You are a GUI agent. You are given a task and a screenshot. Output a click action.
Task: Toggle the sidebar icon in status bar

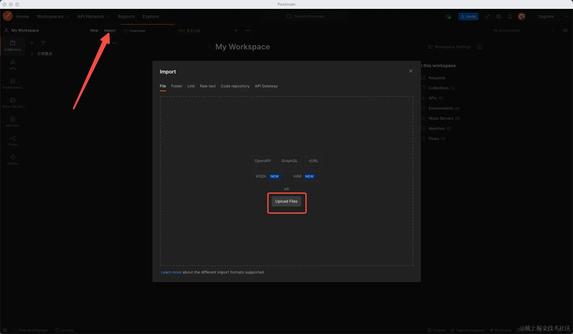pyautogui.click(x=5, y=330)
